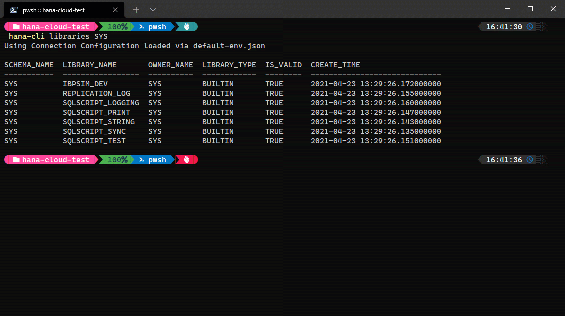Click the folder icon in the bottom prompt
The height and width of the screenshot is (316, 565).
click(16, 159)
